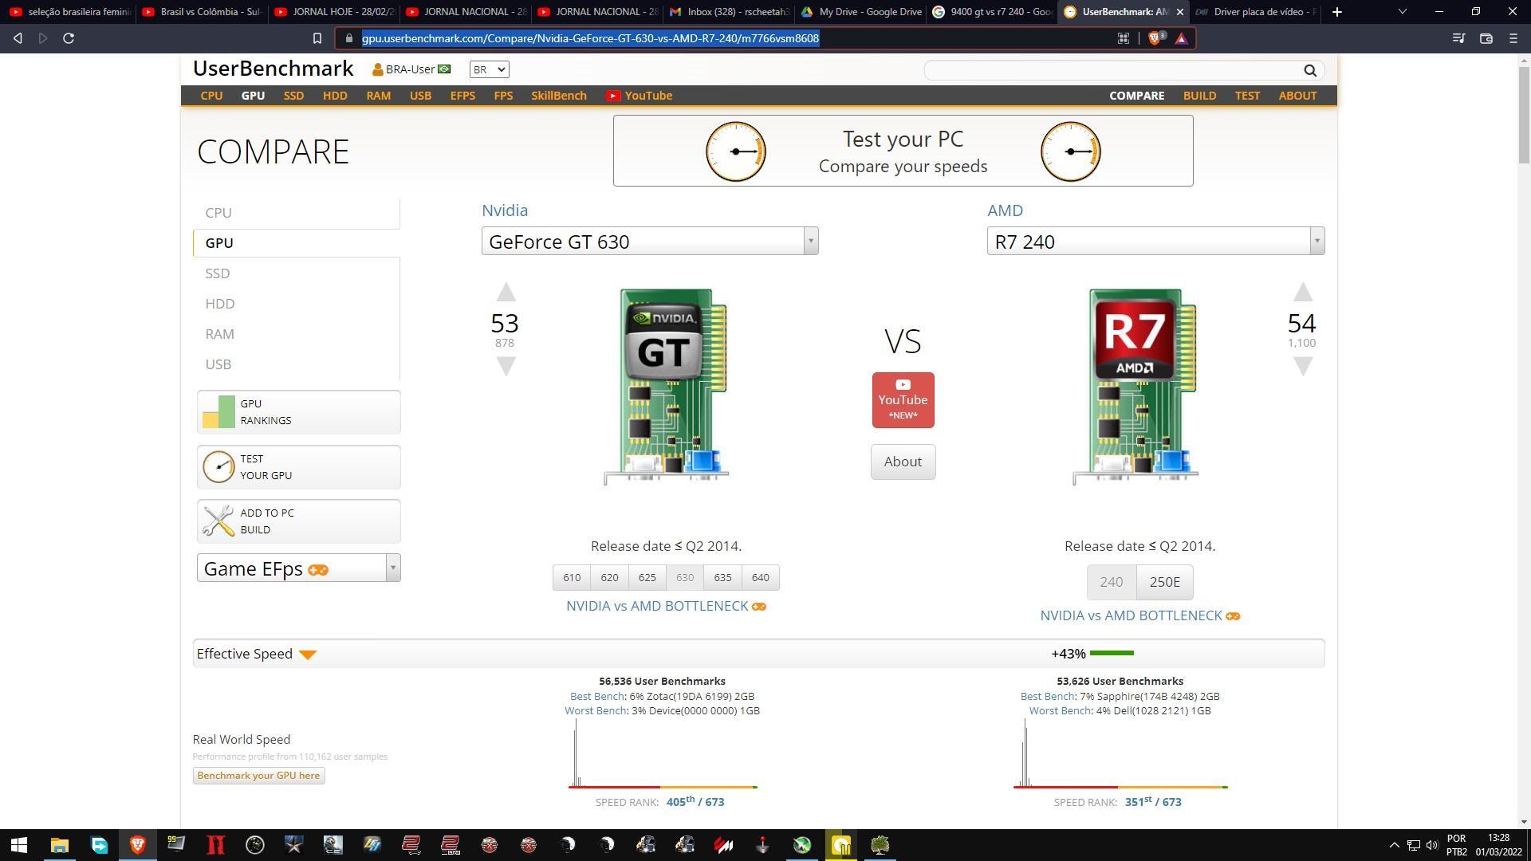1531x861 pixels.
Task: Open Game EFps dropdown
Action: click(x=298, y=568)
